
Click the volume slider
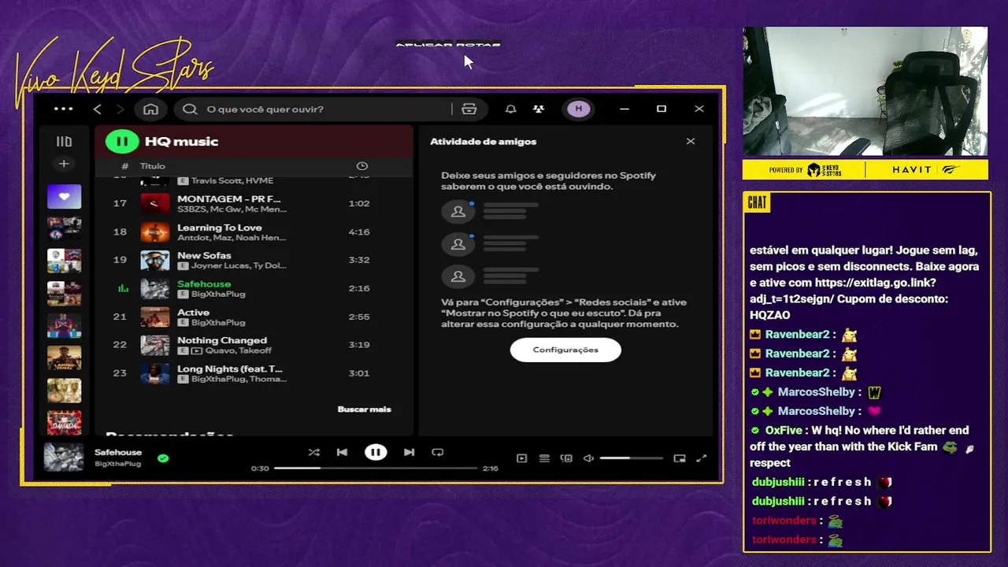[x=631, y=458]
